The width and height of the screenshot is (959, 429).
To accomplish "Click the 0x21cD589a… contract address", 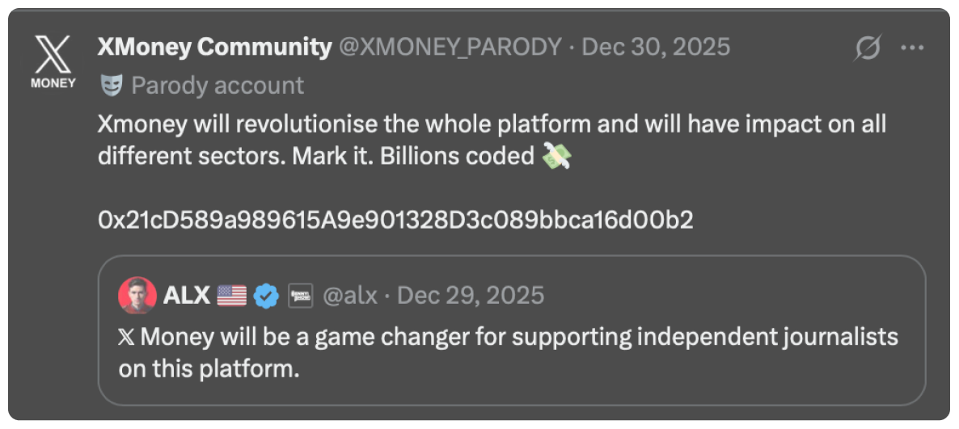I will point(395,220).
